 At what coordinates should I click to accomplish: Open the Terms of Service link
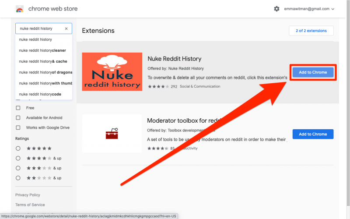[x=30, y=205]
